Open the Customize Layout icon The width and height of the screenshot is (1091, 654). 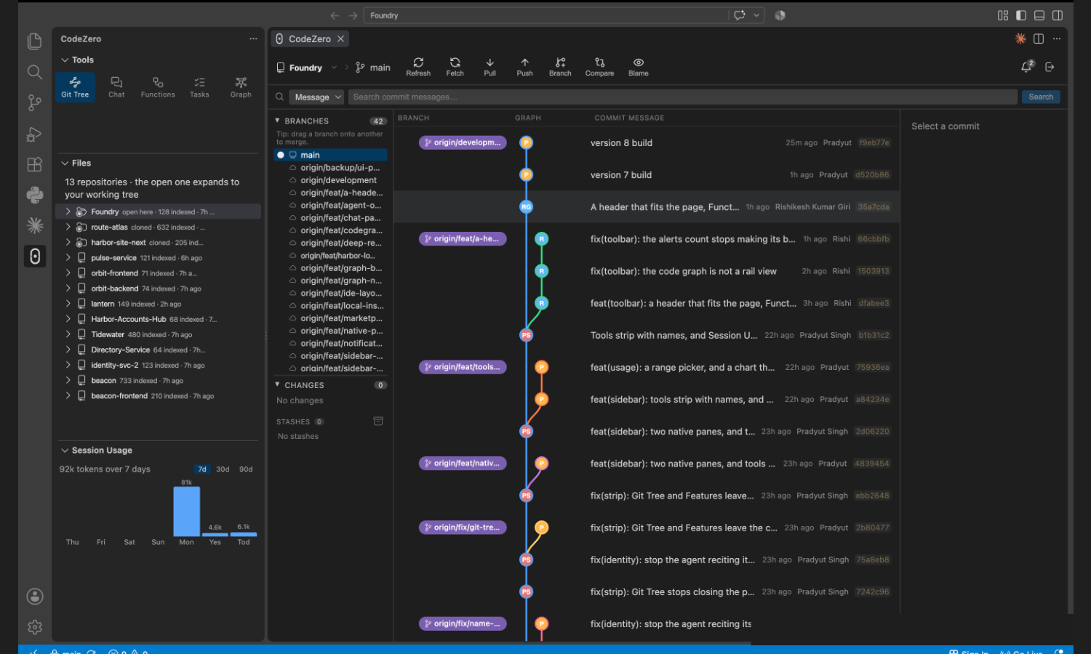(x=1003, y=15)
